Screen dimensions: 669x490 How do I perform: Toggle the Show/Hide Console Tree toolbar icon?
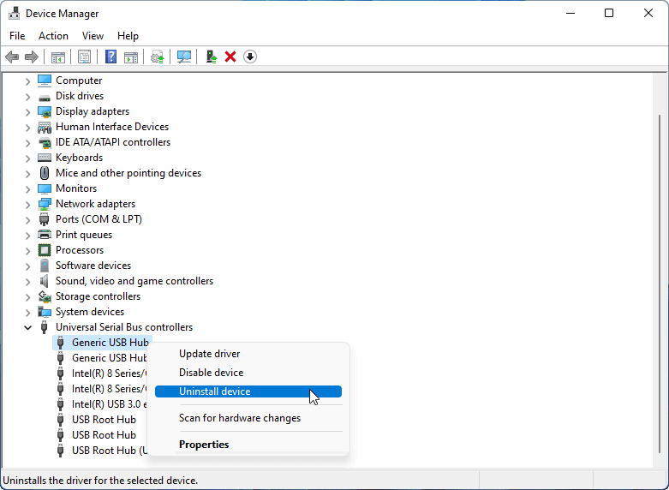(58, 57)
